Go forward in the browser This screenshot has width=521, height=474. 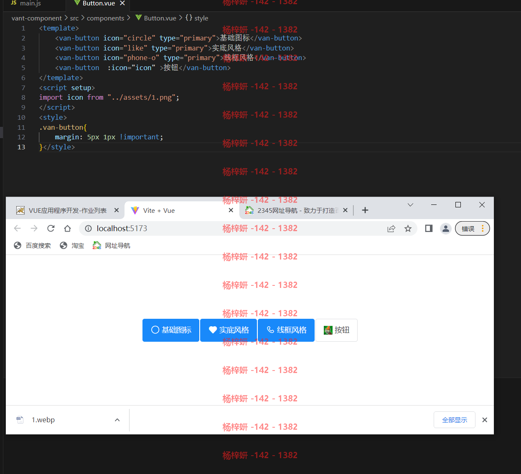34,229
